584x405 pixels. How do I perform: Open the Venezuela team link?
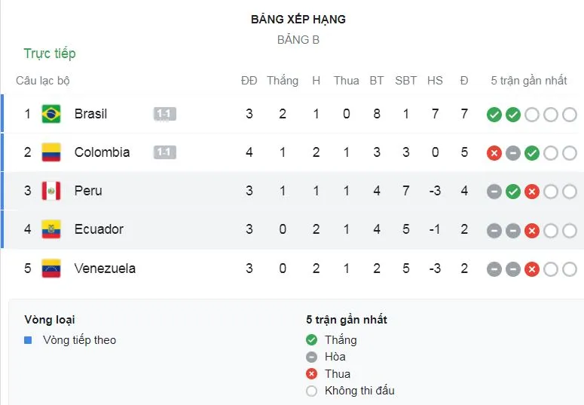click(x=105, y=268)
